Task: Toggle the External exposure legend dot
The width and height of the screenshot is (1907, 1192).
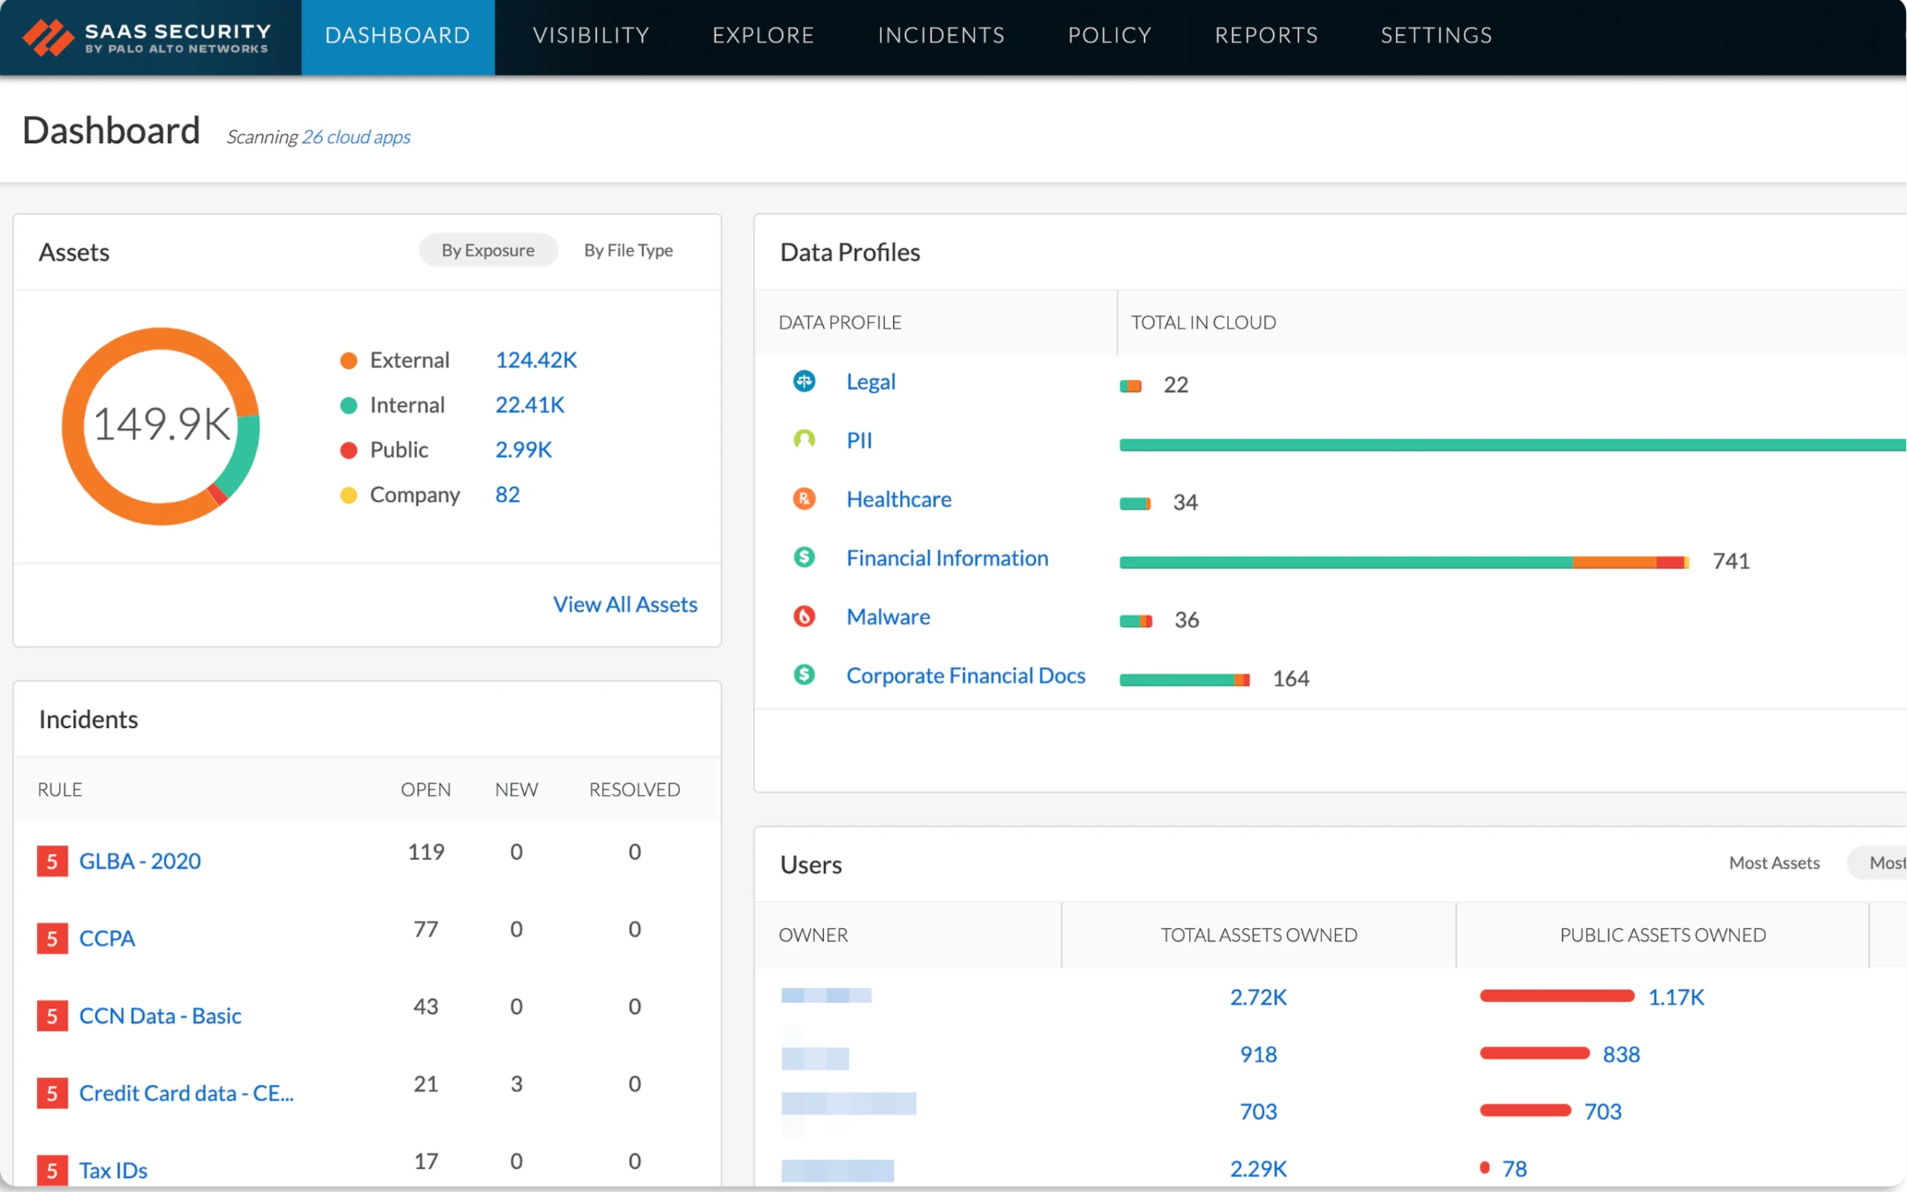Action: [349, 361]
